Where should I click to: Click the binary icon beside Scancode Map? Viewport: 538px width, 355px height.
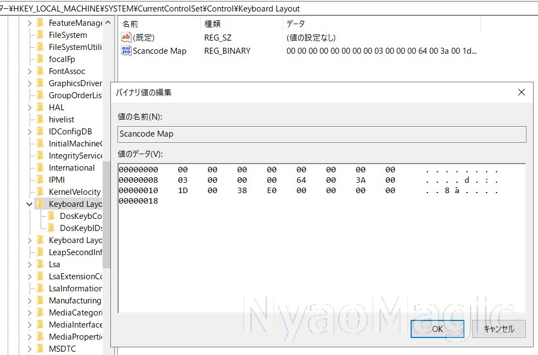tap(126, 51)
